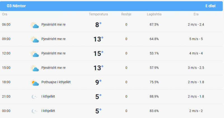224x118 pixels.
Task: Click the 15° temperature at 12:00
Action: [98, 54]
